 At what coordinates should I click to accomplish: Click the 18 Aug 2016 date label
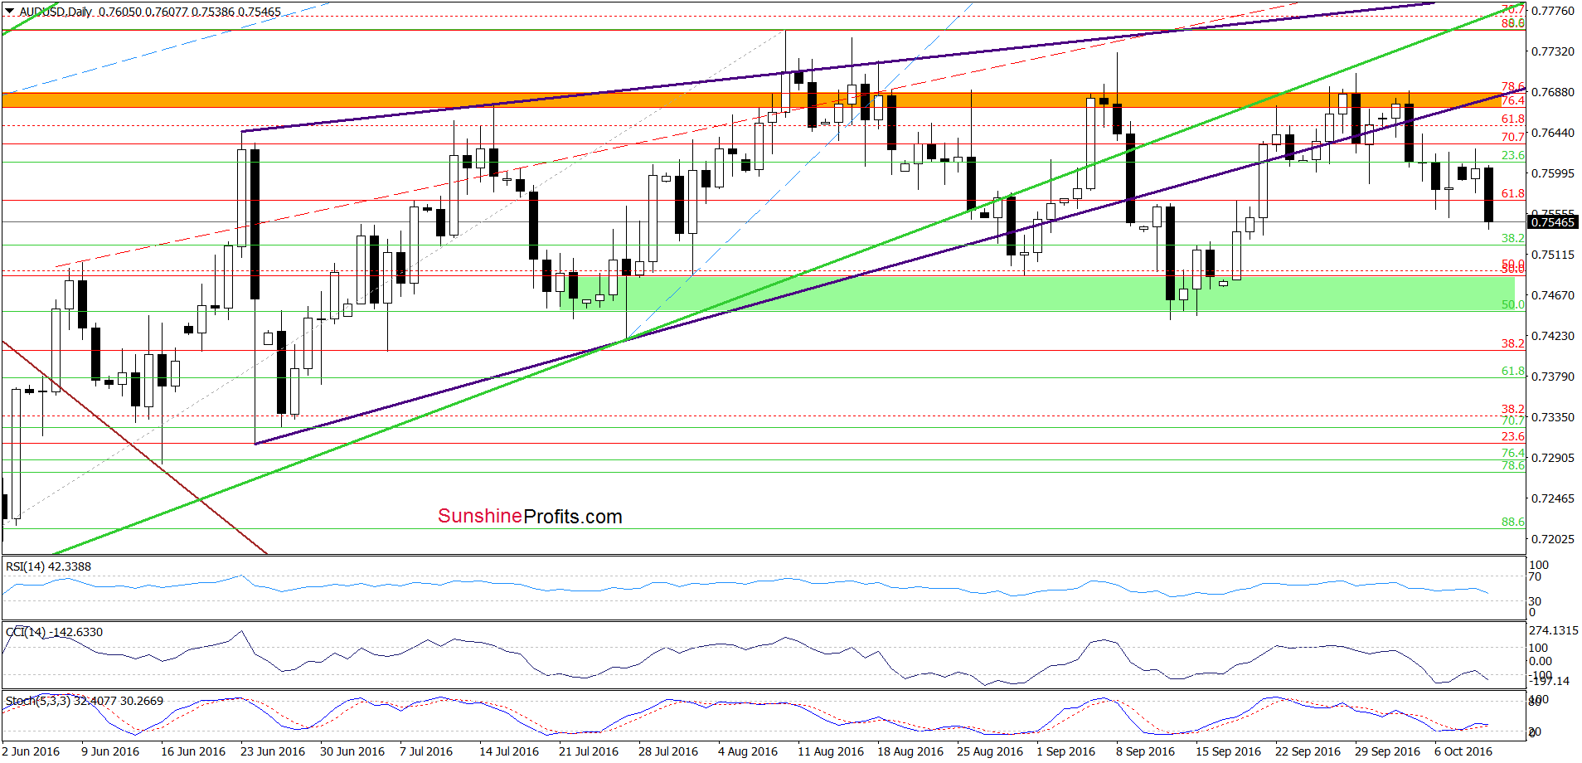pyautogui.click(x=910, y=751)
